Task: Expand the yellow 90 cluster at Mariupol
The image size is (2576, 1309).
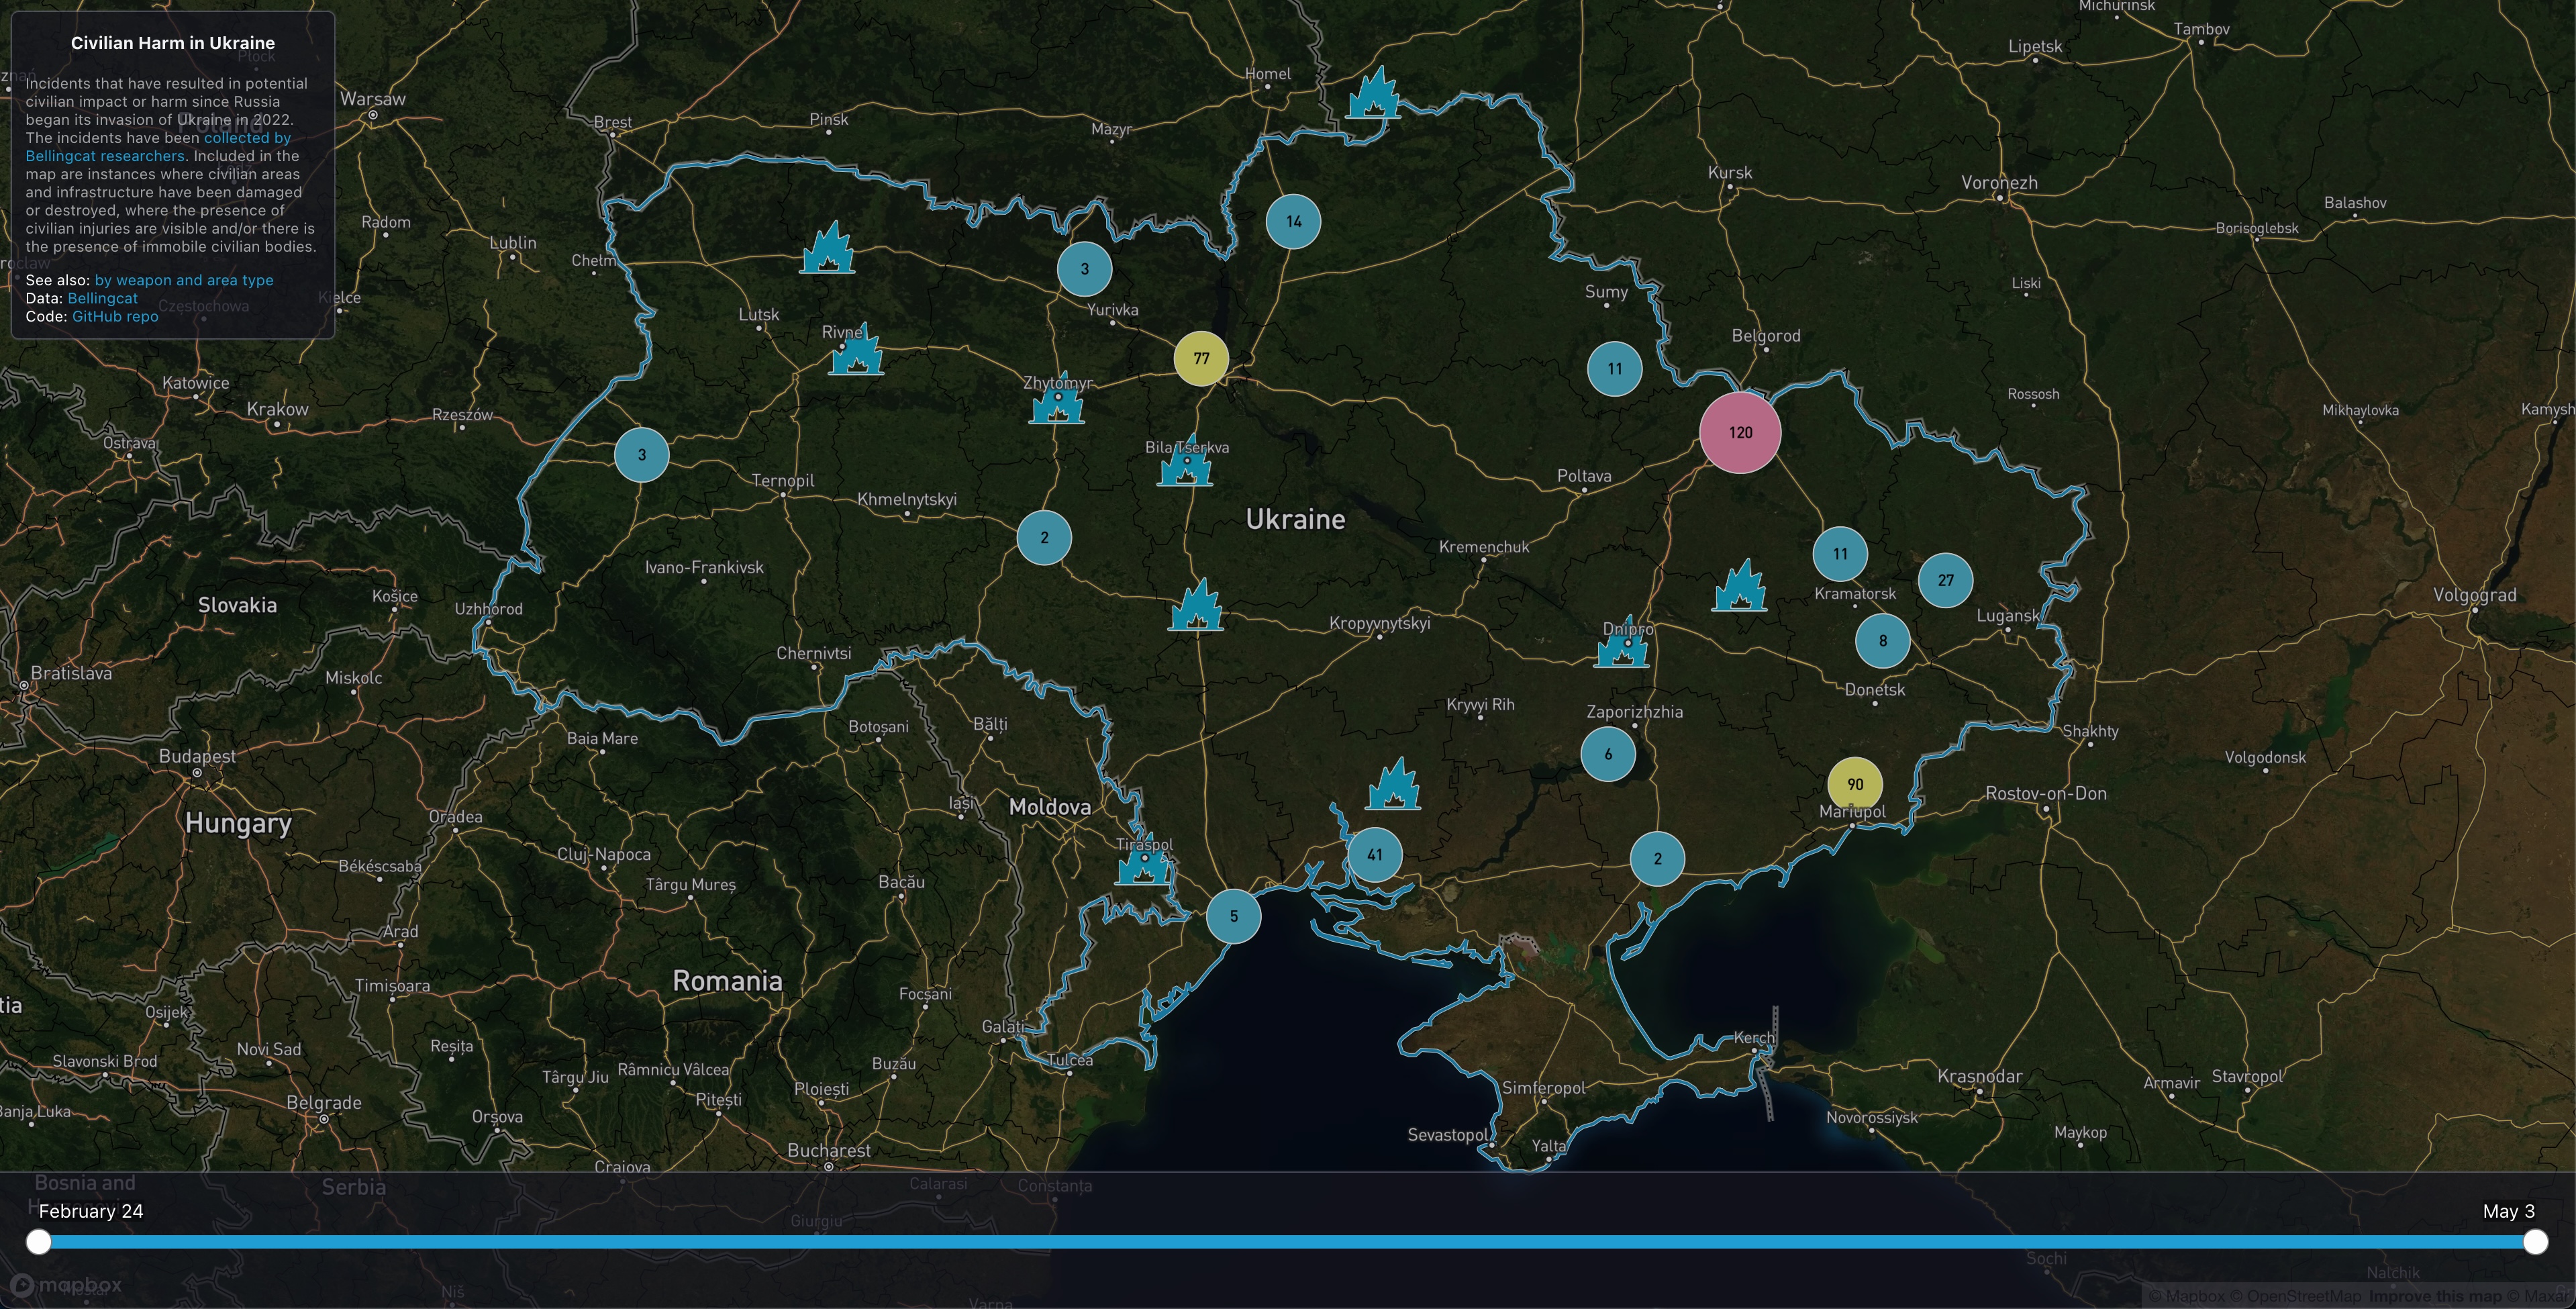Action: 1855,784
